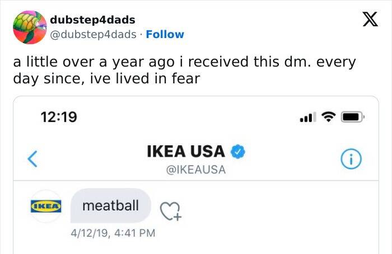Image resolution: width=392 pixels, height=254 pixels.
Task: Tap the battery status icon
Action: [x=352, y=117]
